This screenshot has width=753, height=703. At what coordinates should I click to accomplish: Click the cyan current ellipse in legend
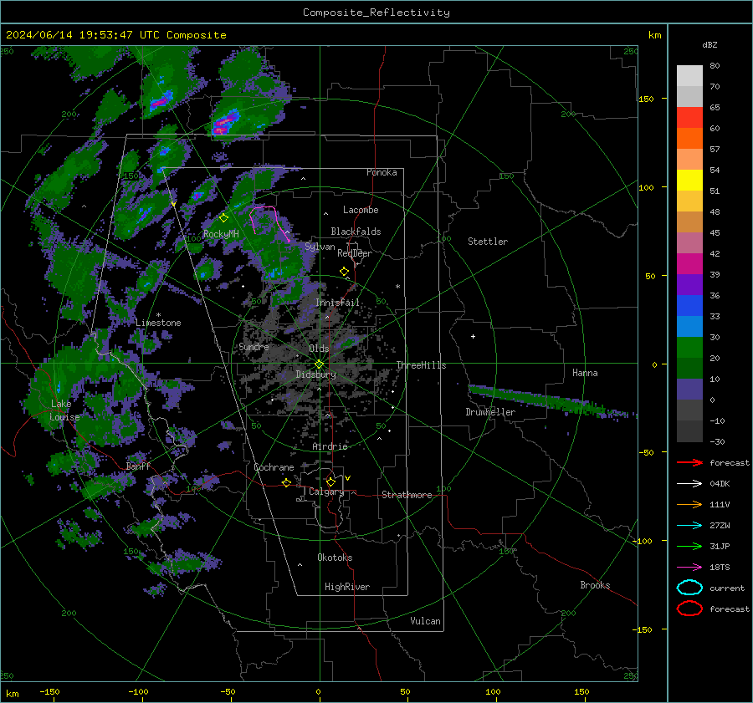coord(689,588)
